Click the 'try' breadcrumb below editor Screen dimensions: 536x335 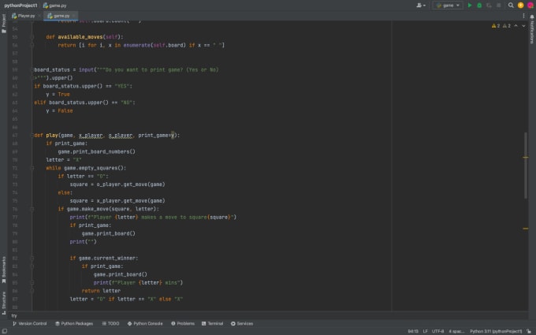14,315
